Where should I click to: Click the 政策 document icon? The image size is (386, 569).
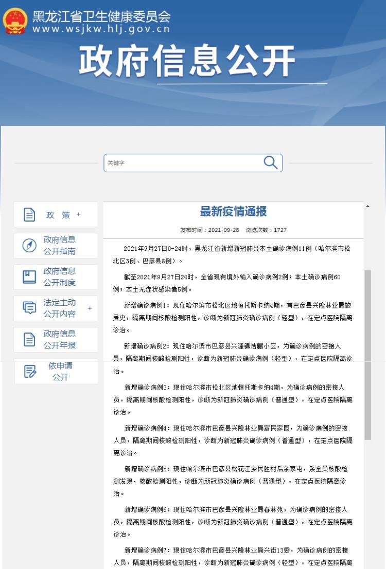(x=29, y=214)
